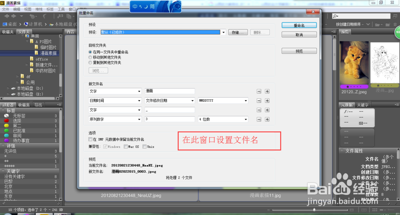Click the search magnifier icon
The height and width of the screenshot is (215, 400).
click(x=335, y=16)
